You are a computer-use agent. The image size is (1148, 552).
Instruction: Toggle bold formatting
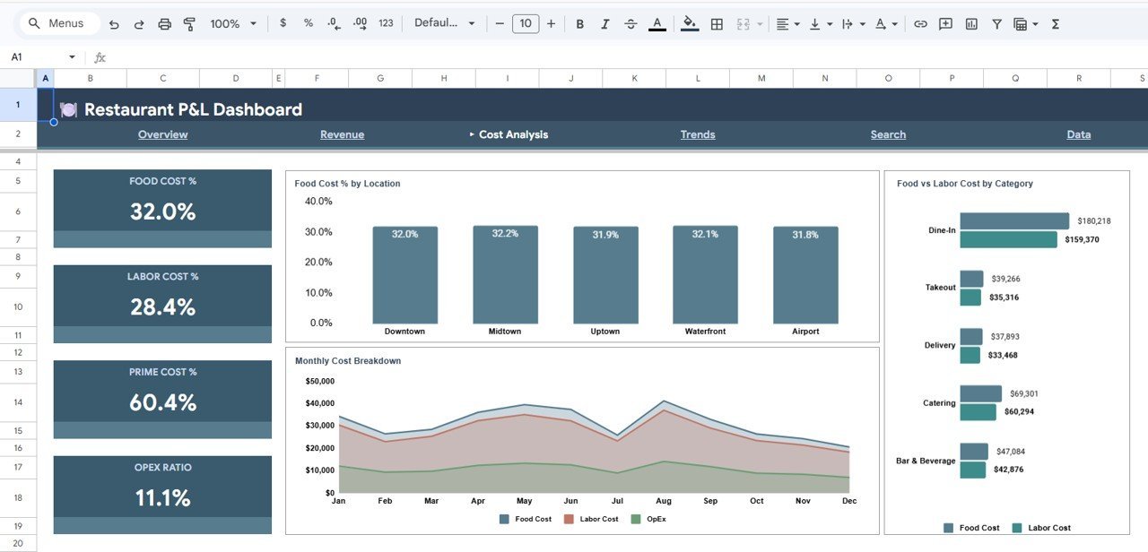tap(579, 24)
